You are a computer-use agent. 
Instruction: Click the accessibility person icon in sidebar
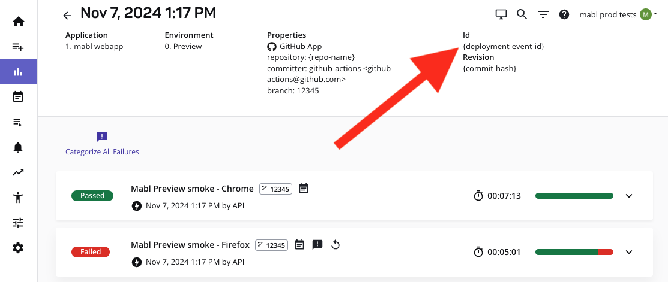point(18,198)
